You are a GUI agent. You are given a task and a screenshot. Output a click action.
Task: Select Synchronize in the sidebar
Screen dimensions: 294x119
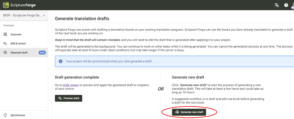24,115
